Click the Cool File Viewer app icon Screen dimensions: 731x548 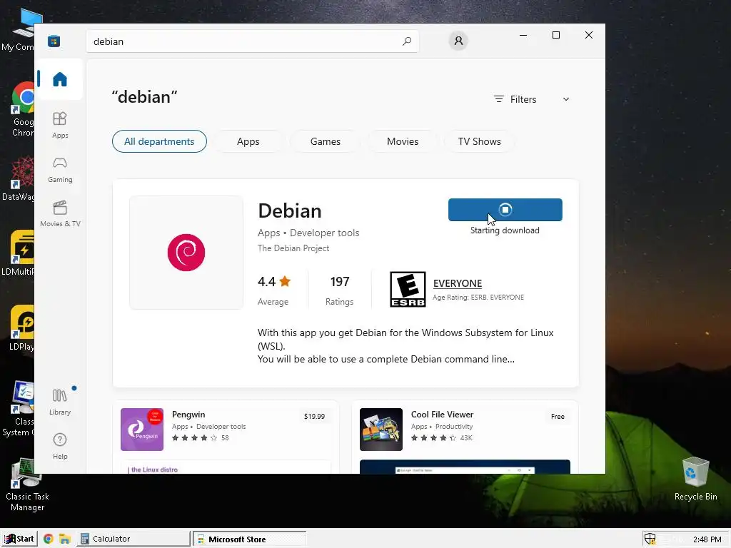click(381, 429)
